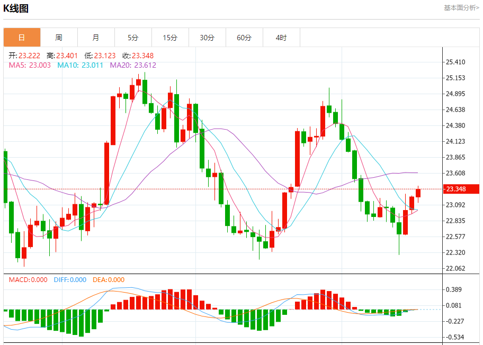Switch to the 5分 interval tab
The image size is (483, 345).
point(133,38)
